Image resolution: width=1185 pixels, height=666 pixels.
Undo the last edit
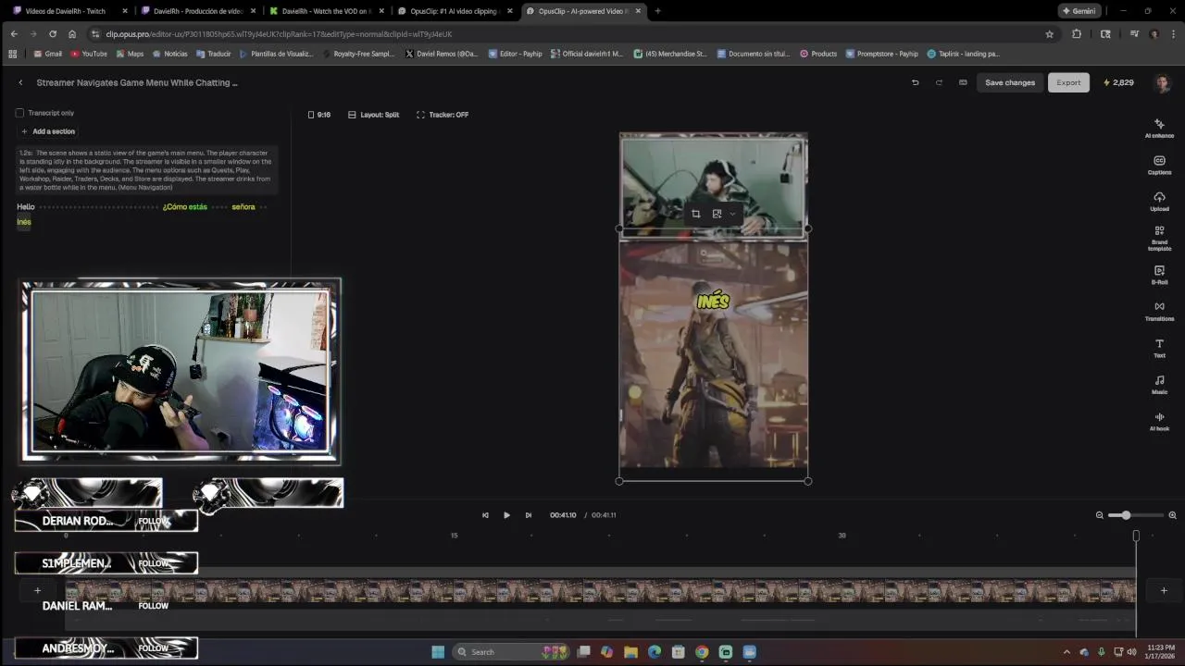tap(915, 82)
